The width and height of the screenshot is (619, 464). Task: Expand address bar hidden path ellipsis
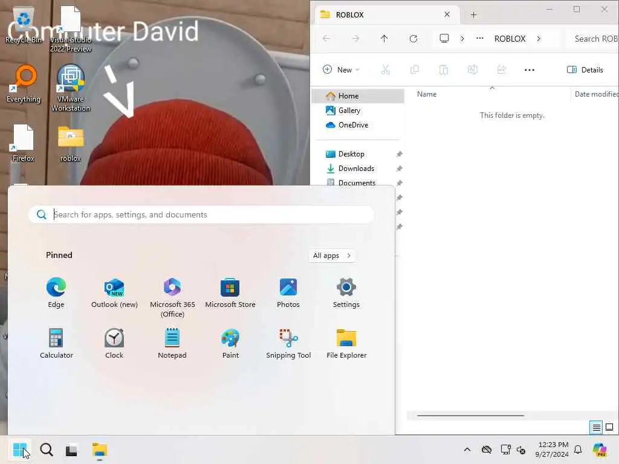pyautogui.click(x=479, y=38)
